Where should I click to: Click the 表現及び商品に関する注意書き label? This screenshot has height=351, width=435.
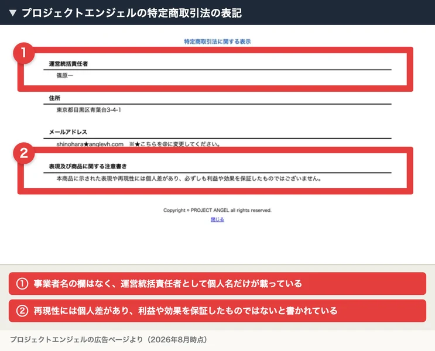click(88, 166)
